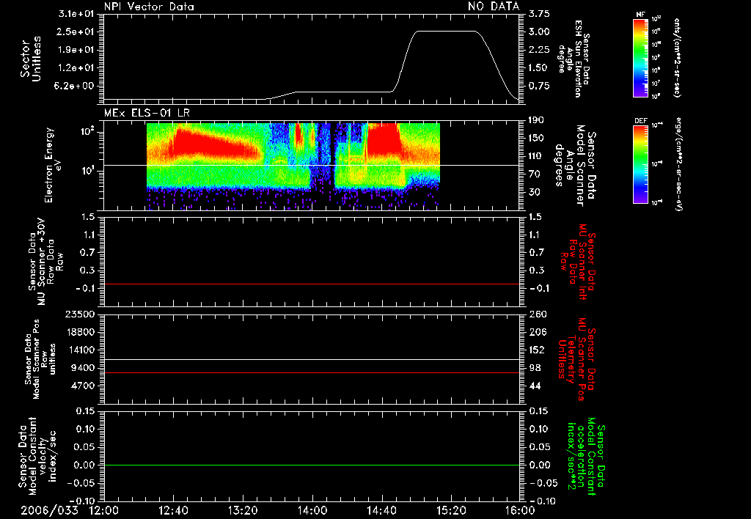
Task: Click the NF color scale bar
Action: point(641,57)
